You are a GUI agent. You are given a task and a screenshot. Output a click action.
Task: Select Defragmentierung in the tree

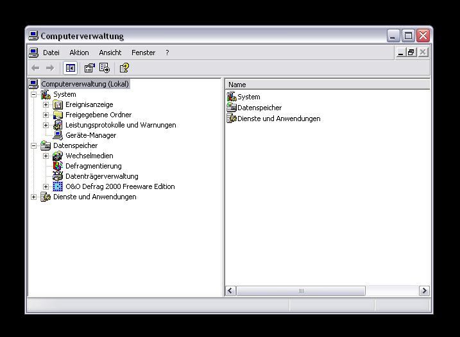(x=93, y=166)
